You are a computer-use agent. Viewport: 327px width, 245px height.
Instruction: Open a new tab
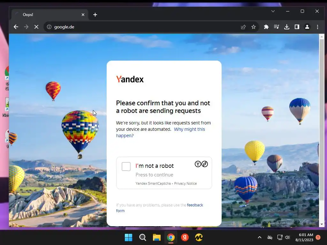[95, 15]
